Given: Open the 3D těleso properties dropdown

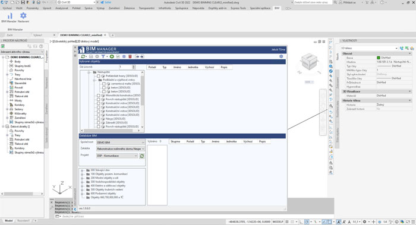Looking at the screenshot, I should pyautogui.click(x=369, y=48).
